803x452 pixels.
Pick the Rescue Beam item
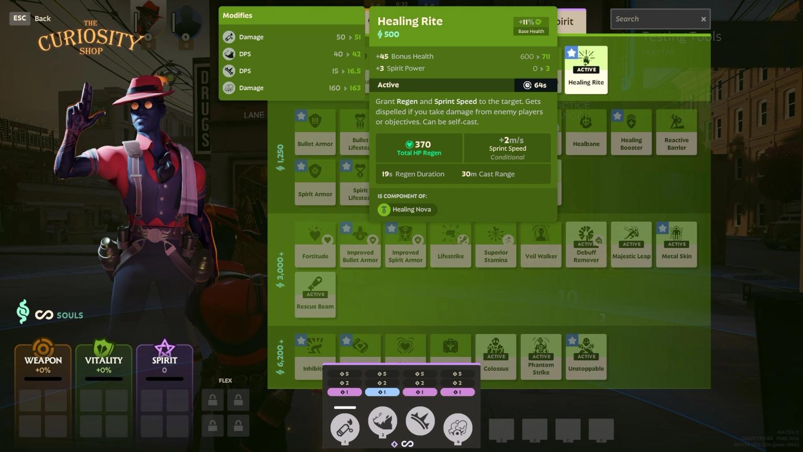[315, 295]
